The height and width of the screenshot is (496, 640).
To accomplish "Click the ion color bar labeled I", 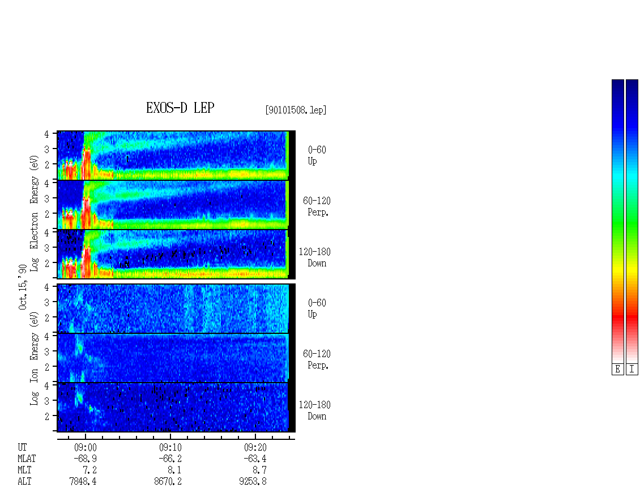I will [632, 221].
